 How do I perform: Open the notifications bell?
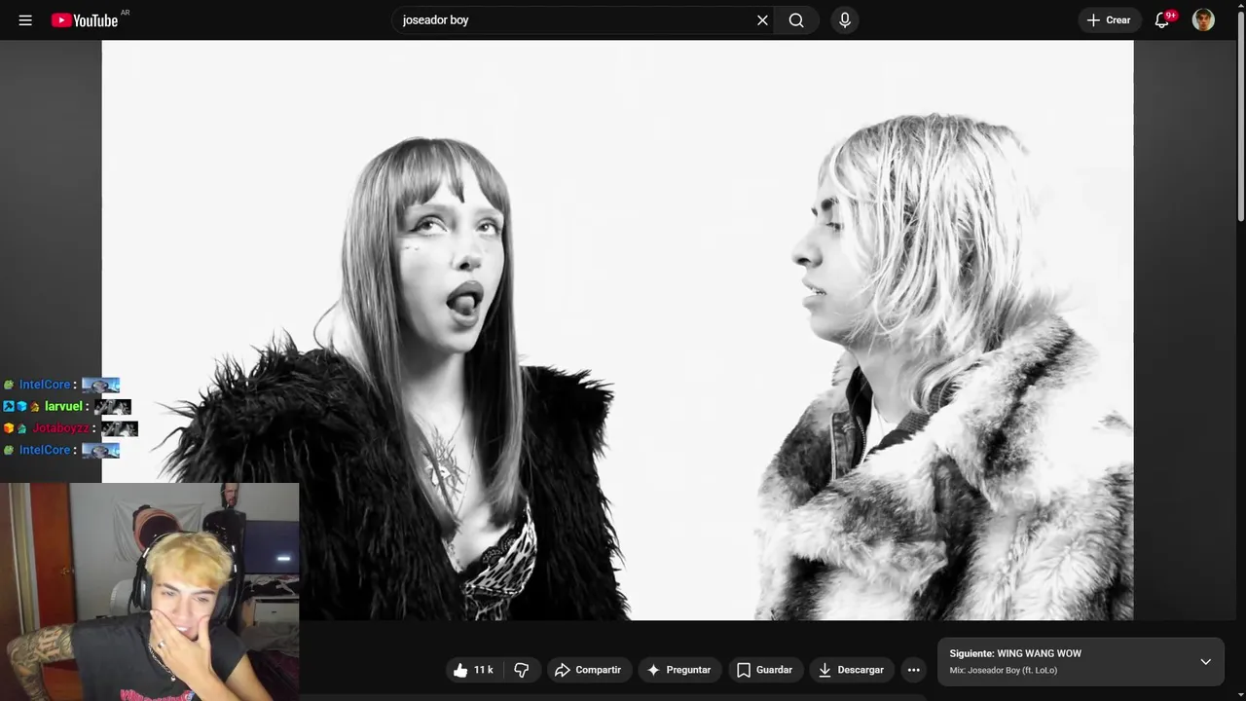pos(1162,19)
